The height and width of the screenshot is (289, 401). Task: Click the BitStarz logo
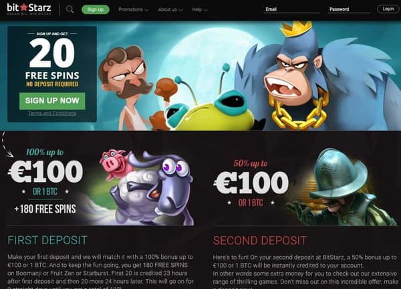coord(29,9)
